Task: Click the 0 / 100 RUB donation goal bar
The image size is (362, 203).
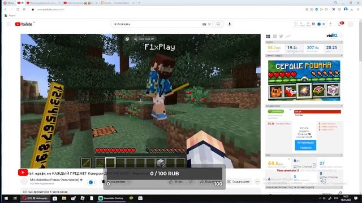Action: tap(165, 173)
